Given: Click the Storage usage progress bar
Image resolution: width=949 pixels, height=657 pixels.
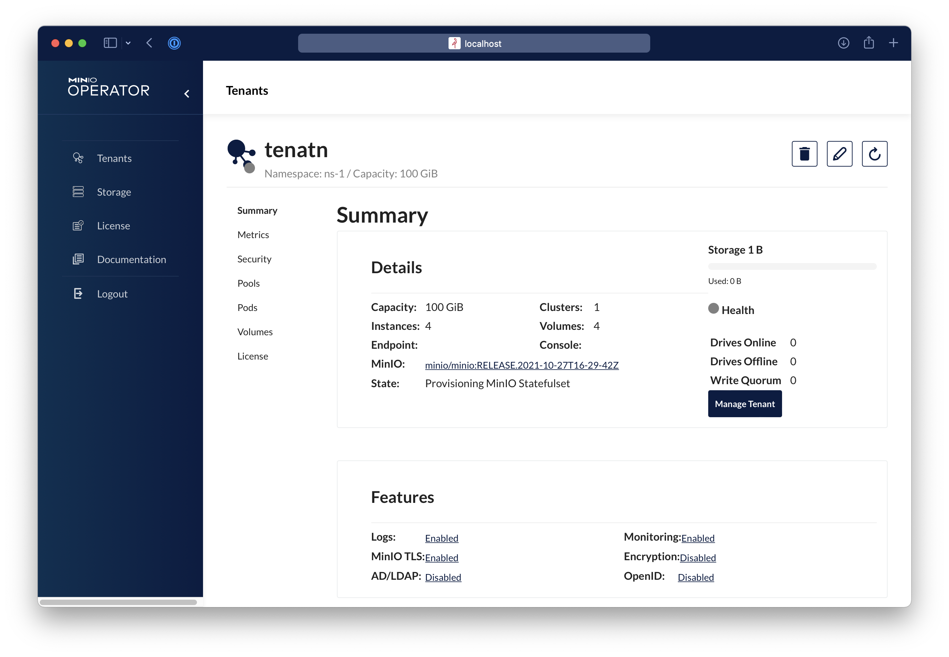Looking at the screenshot, I should coord(792,266).
